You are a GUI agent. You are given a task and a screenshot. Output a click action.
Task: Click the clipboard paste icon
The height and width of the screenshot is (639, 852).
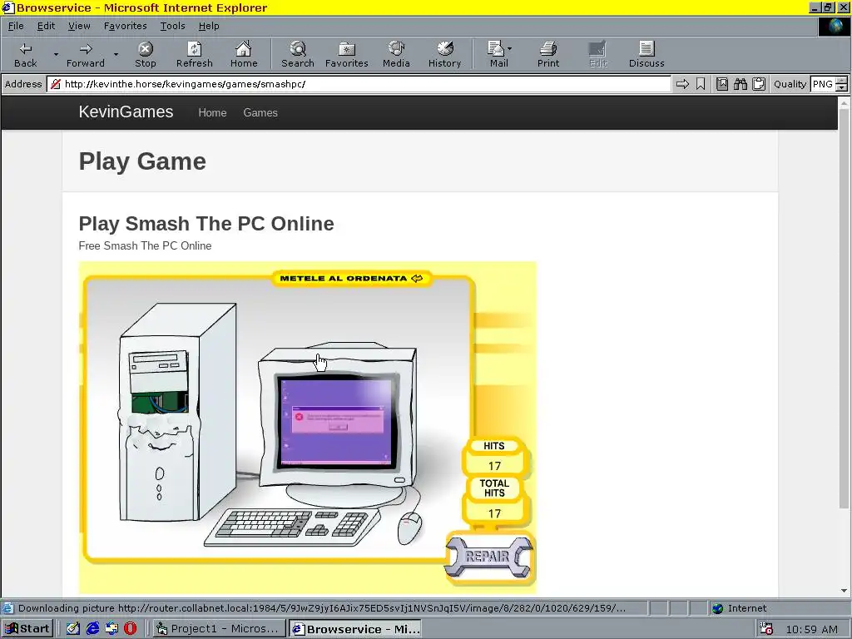(759, 84)
